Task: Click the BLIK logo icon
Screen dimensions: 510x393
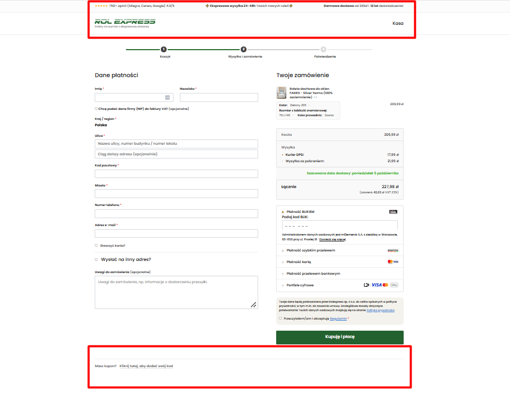Action: pyautogui.click(x=393, y=212)
